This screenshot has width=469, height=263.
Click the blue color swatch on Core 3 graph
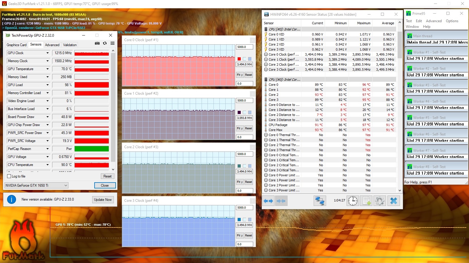239,220
